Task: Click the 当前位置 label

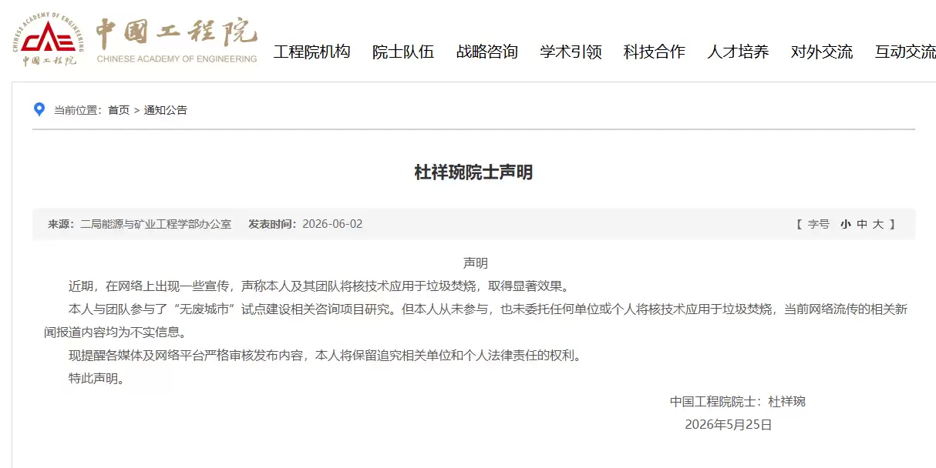Action: (x=78, y=110)
